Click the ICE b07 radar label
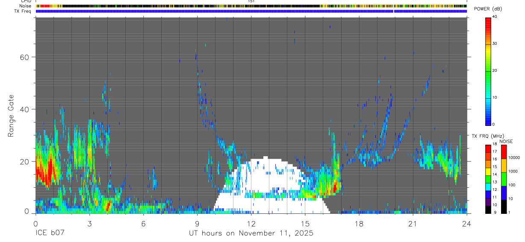The height and width of the screenshot is (242, 525). pyautogui.click(x=49, y=233)
